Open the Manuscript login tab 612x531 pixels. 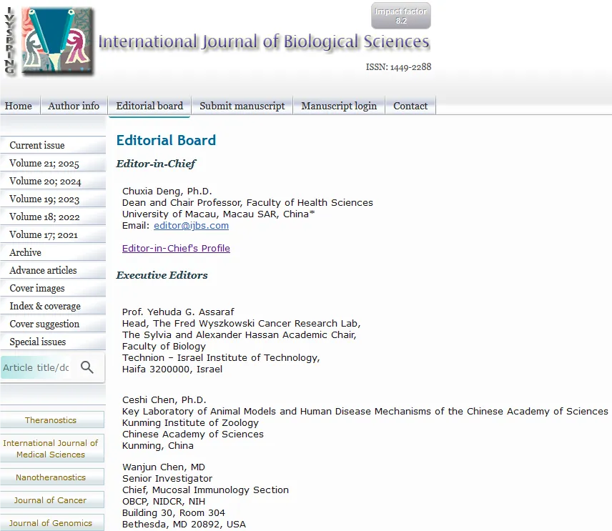pyautogui.click(x=339, y=106)
